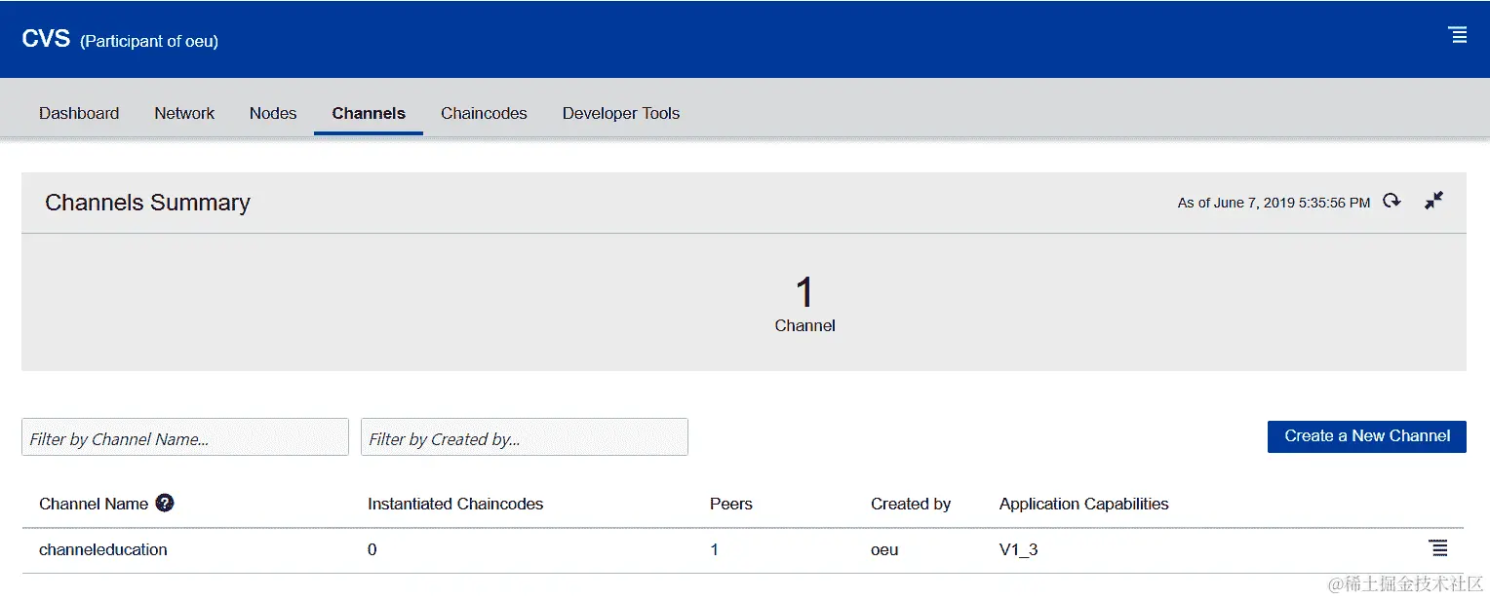Open the channeleducation channel name
Screen dimensions: 1490x600
(103, 549)
